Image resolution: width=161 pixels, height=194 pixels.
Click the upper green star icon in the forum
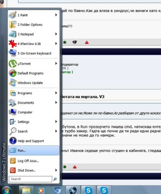pyautogui.click(x=65, y=42)
